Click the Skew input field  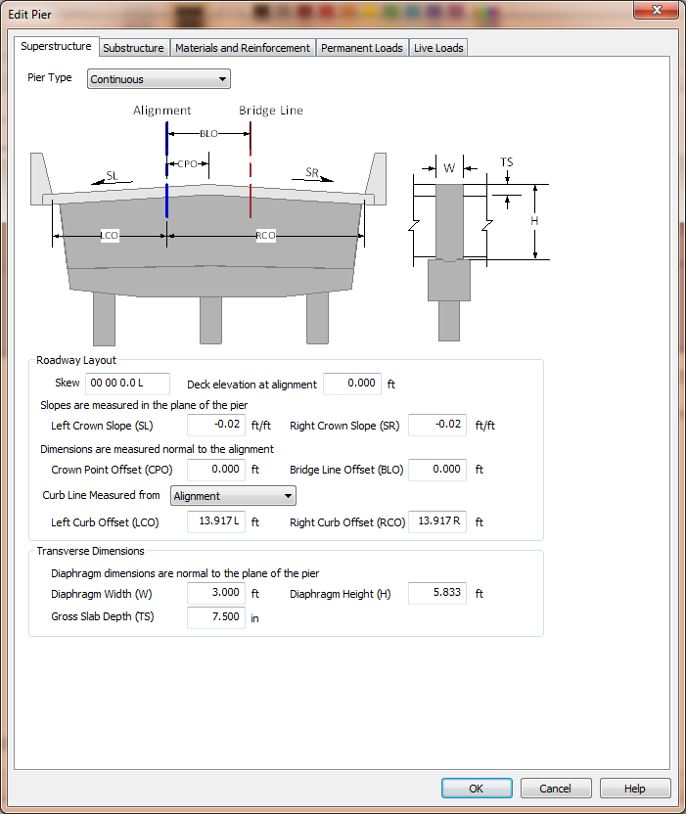tap(127, 384)
